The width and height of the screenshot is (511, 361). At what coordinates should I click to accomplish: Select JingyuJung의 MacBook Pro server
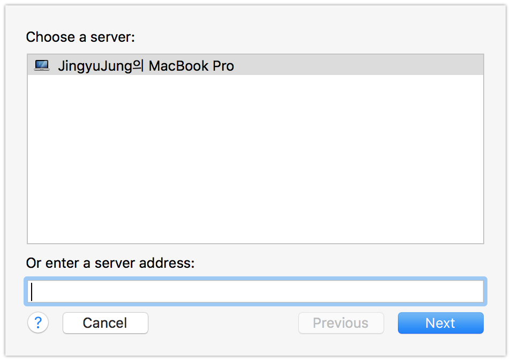[255, 65]
